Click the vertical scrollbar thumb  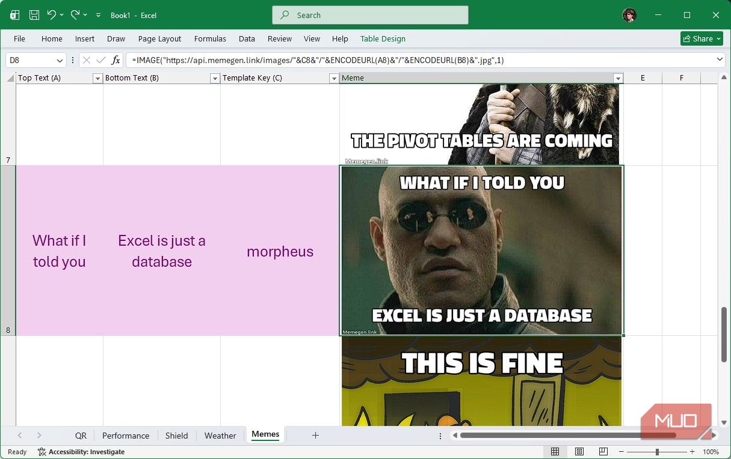tap(724, 335)
